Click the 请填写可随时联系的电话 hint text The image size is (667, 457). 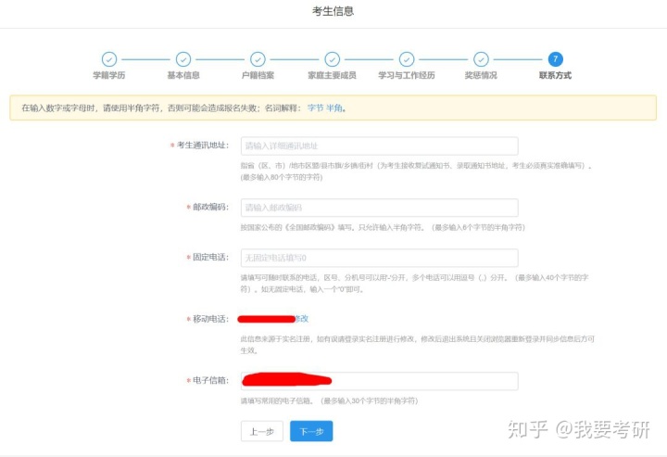click(x=414, y=284)
